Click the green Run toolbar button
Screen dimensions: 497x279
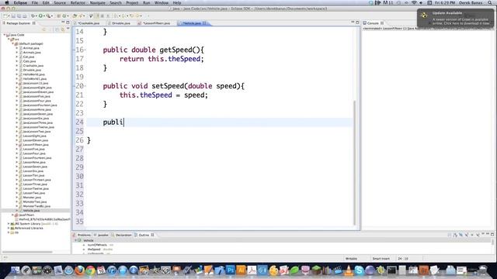click(x=40, y=15)
